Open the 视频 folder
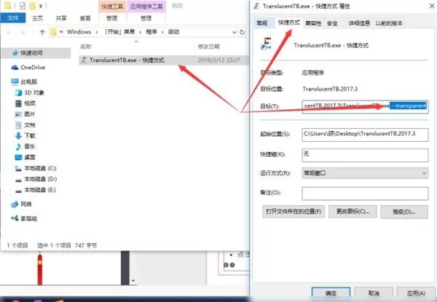The image size is (437, 302). coord(30,103)
